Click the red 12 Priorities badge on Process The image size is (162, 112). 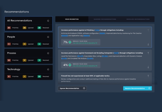point(9,60)
